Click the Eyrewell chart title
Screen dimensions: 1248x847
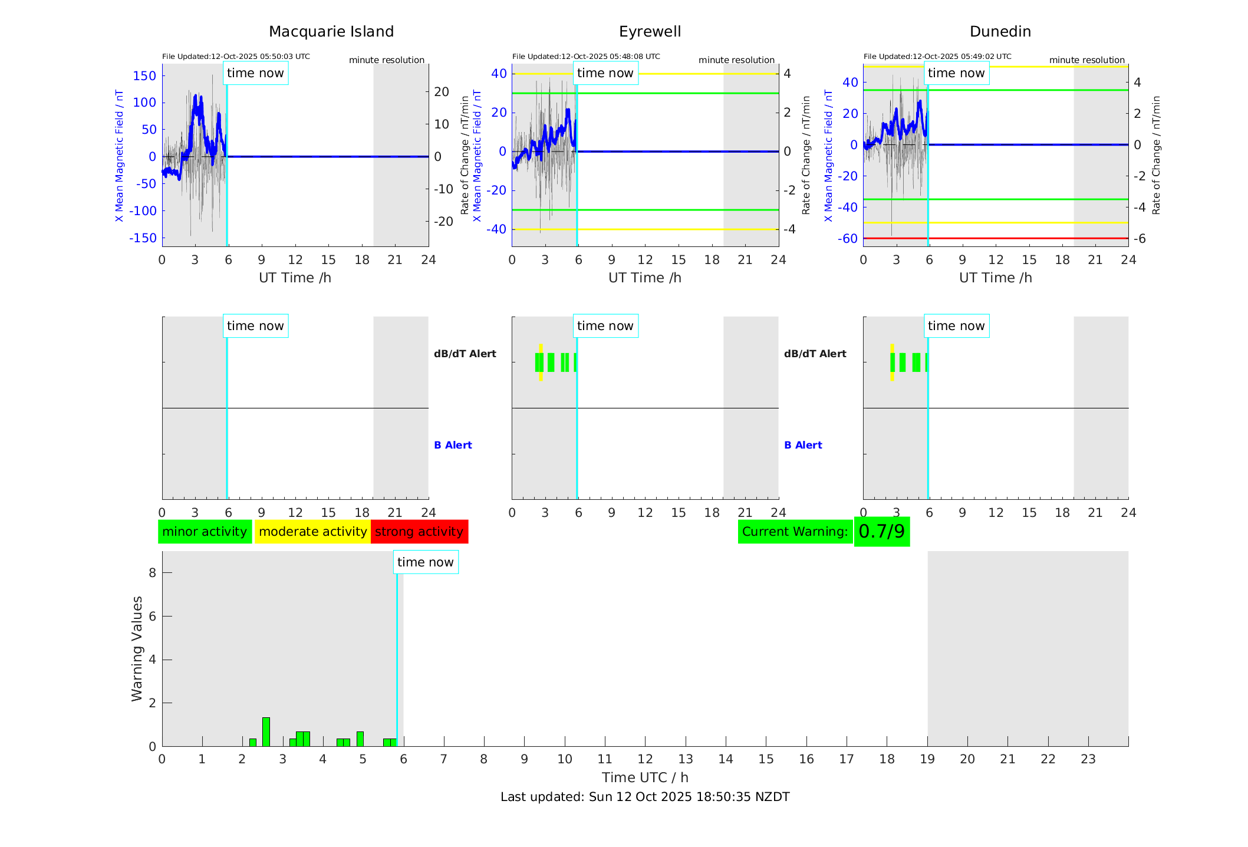pos(650,32)
